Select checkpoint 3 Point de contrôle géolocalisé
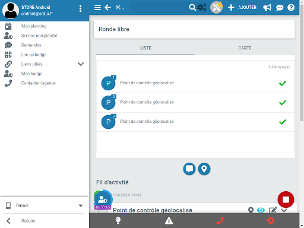 [195, 122]
